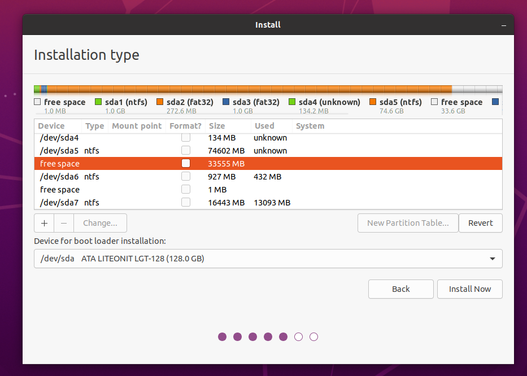Image resolution: width=527 pixels, height=376 pixels.
Task: Click the 13093 MB used value
Action: click(272, 203)
